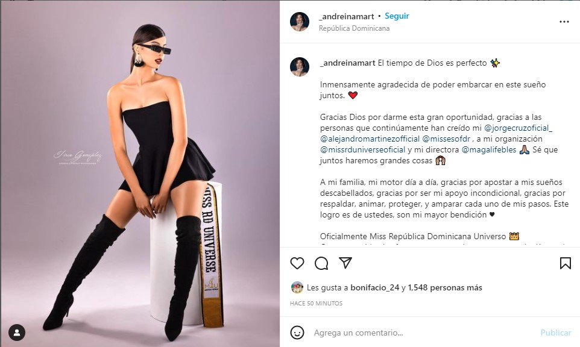Visit the @jorgecruzoficial_ mention

[x=518, y=128]
